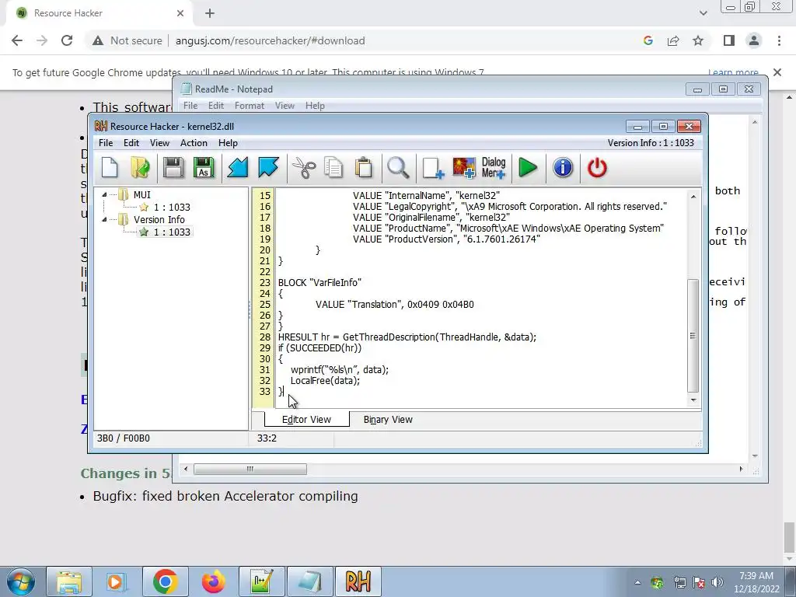Paste with the clipboard icon
This screenshot has height=597, width=796.
tap(364, 168)
